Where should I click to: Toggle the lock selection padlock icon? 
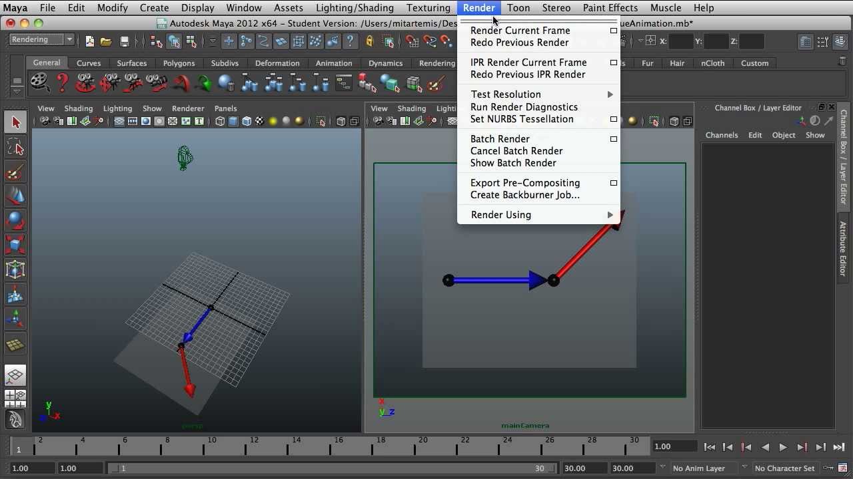point(370,41)
